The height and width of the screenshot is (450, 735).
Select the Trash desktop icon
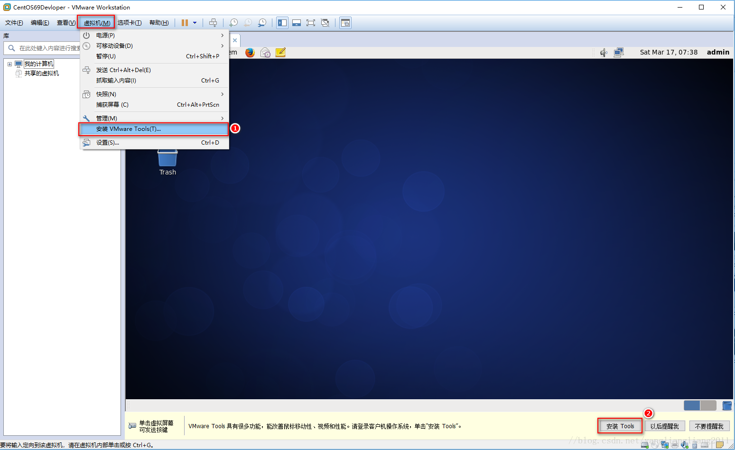(x=167, y=162)
